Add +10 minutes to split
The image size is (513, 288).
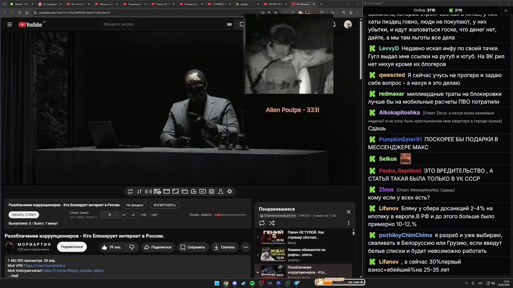(x=143, y=215)
